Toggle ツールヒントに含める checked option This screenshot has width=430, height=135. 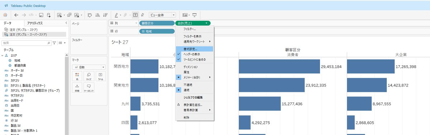(195, 59)
